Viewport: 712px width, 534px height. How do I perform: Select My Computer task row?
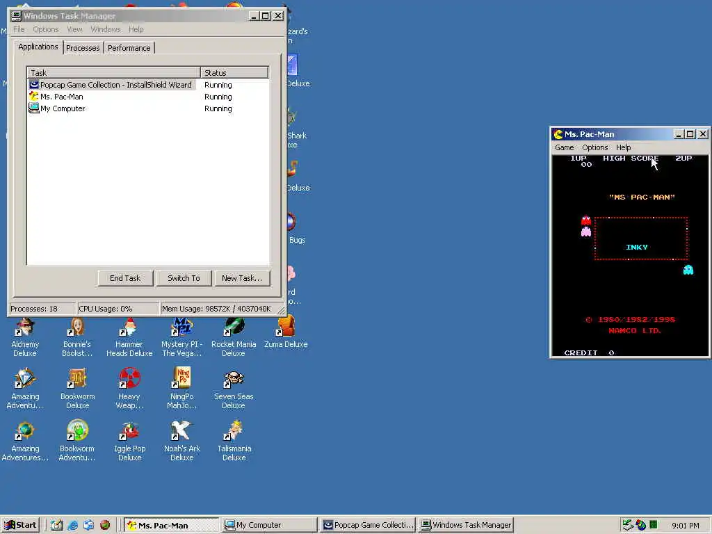click(x=148, y=108)
